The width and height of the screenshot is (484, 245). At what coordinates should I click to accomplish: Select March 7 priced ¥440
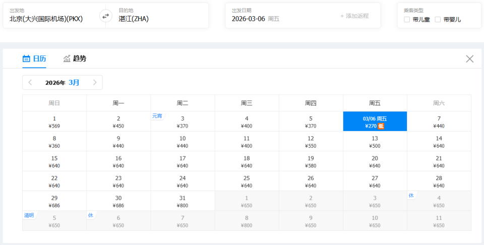pos(439,121)
